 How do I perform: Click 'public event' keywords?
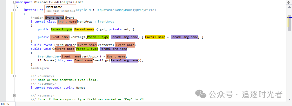point(42,45)
